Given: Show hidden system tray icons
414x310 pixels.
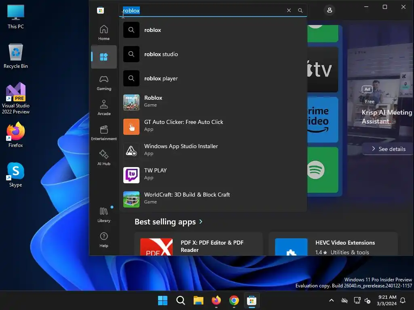Looking at the screenshot, I should coord(332,300).
